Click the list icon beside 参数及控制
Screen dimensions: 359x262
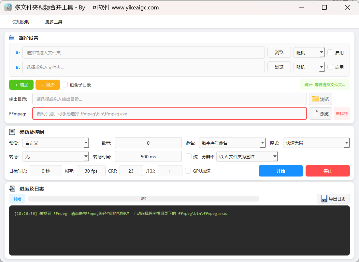pyautogui.click(x=12, y=132)
